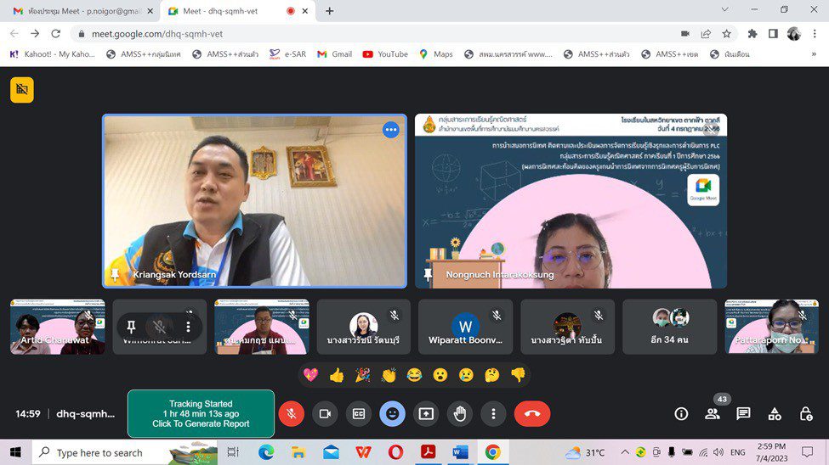Unmute the microphone in Meet controls
The height and width of the screenshot is (465, 829).
point(291,414)
